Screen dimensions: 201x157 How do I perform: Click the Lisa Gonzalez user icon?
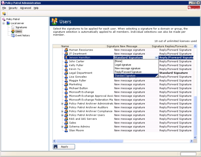pyautogui.click(x=66, y=77)
